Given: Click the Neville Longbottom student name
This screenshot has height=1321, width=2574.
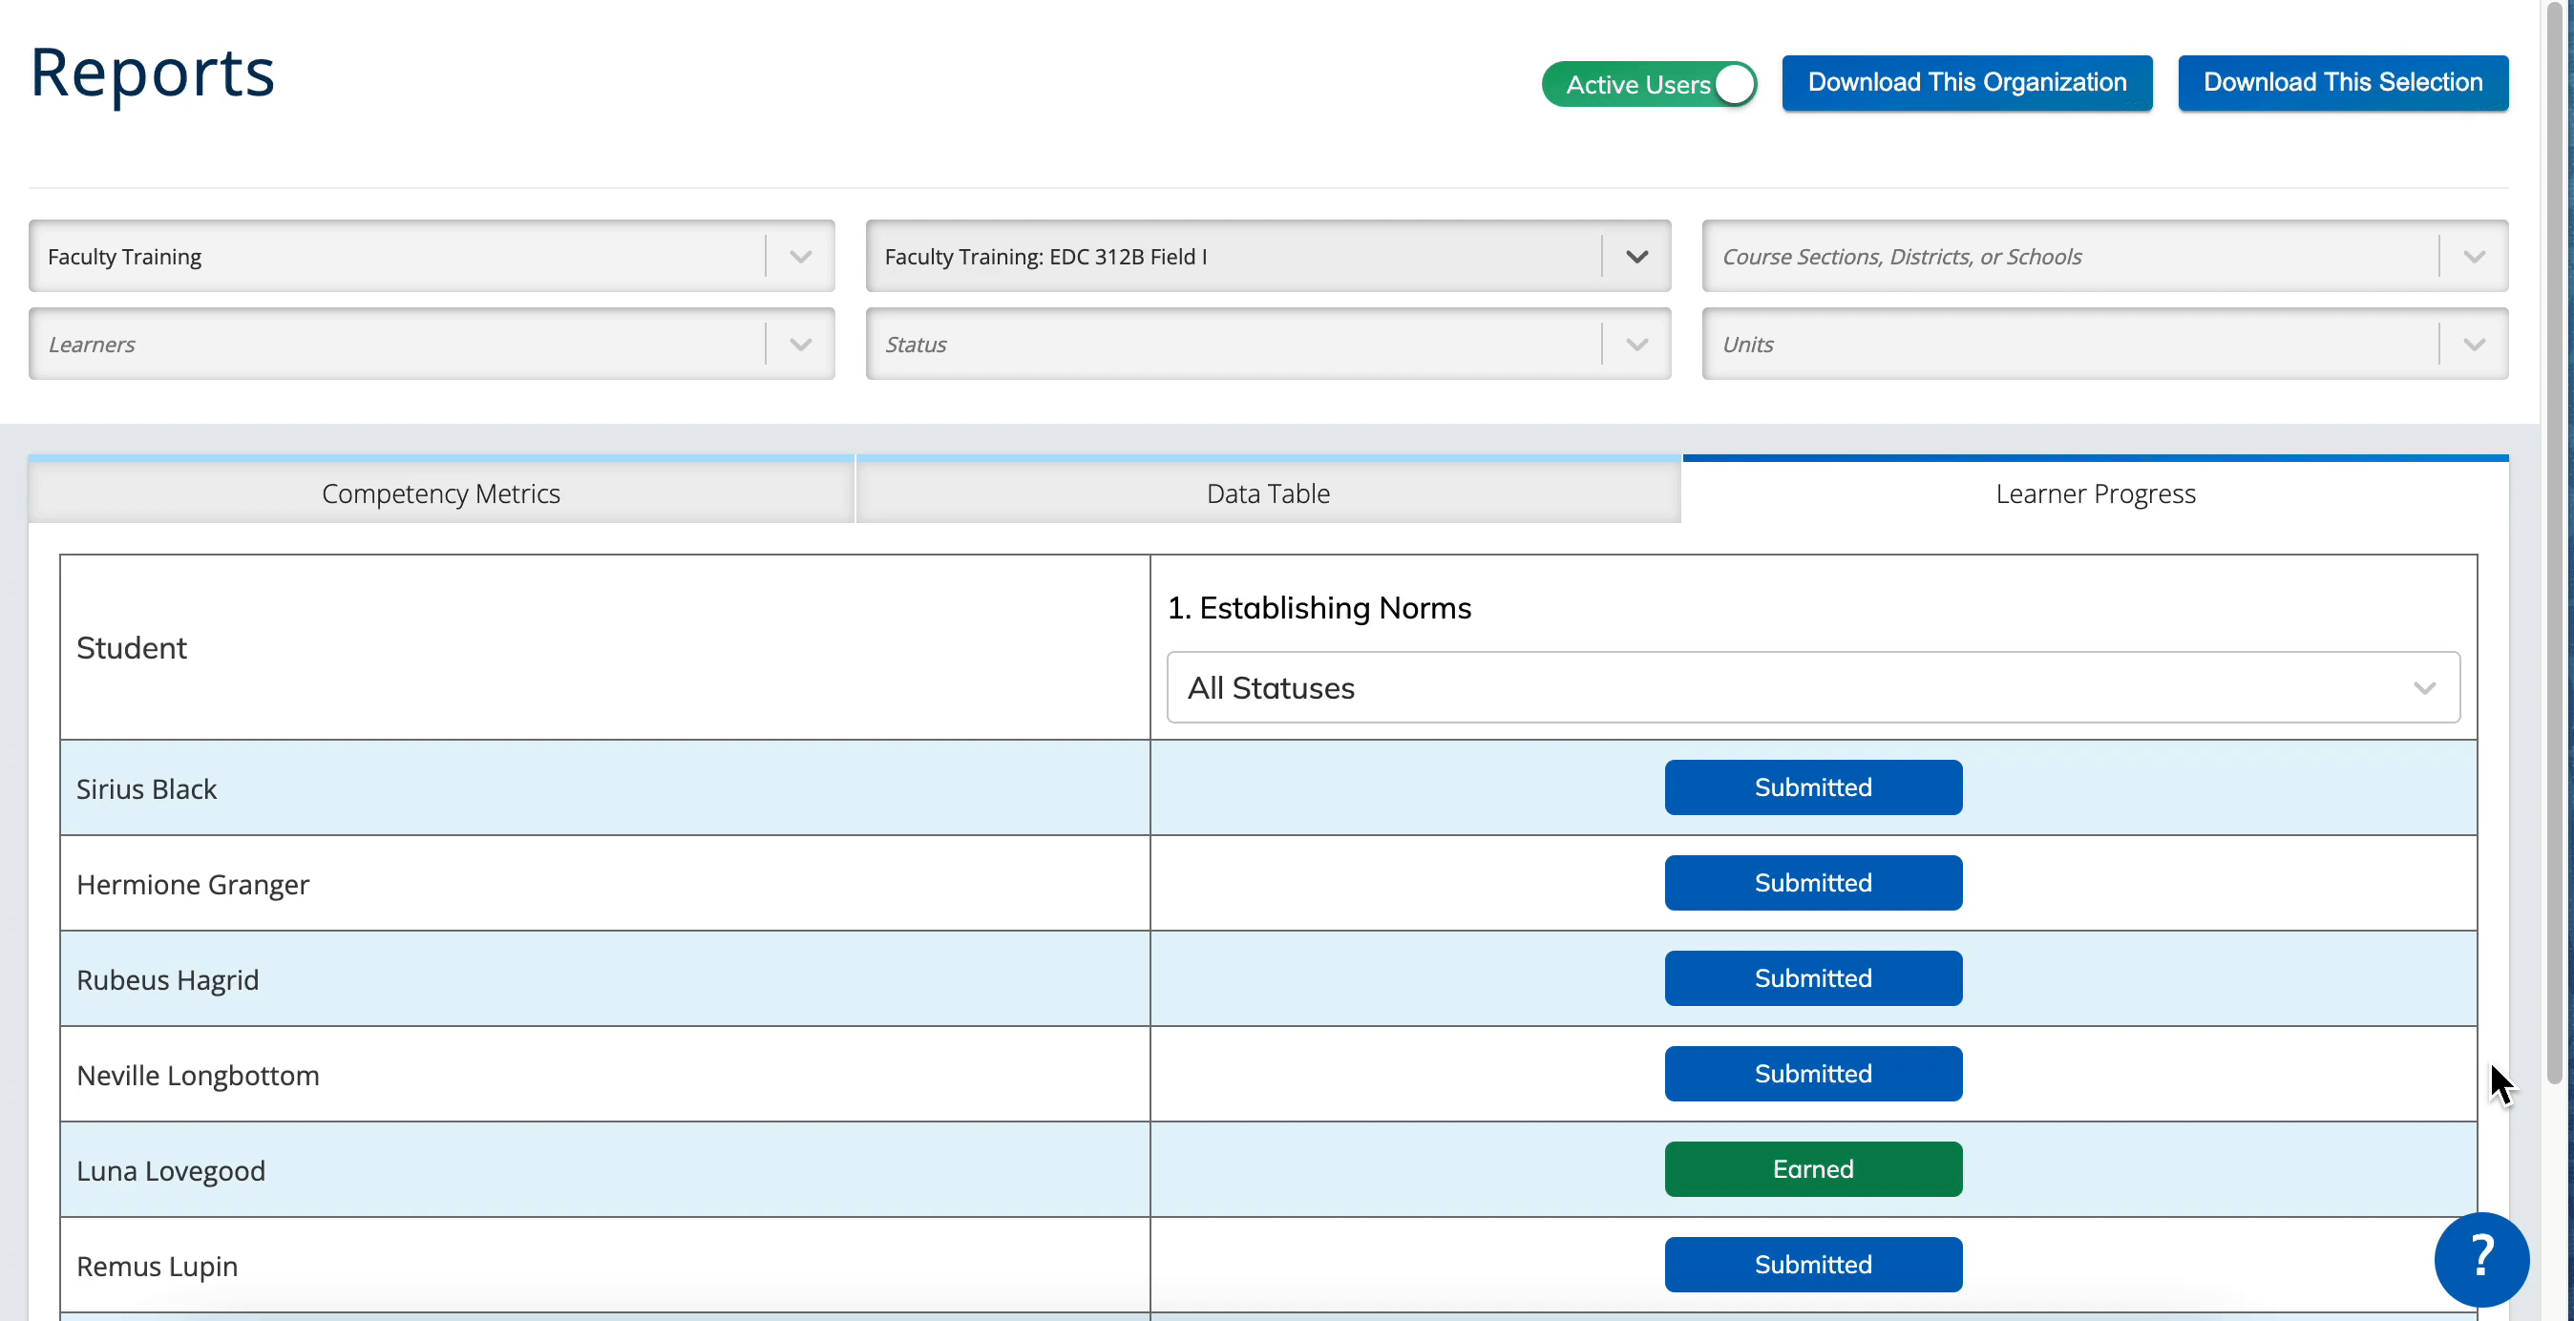Looking at the screenshot, I should (198, 1075).
